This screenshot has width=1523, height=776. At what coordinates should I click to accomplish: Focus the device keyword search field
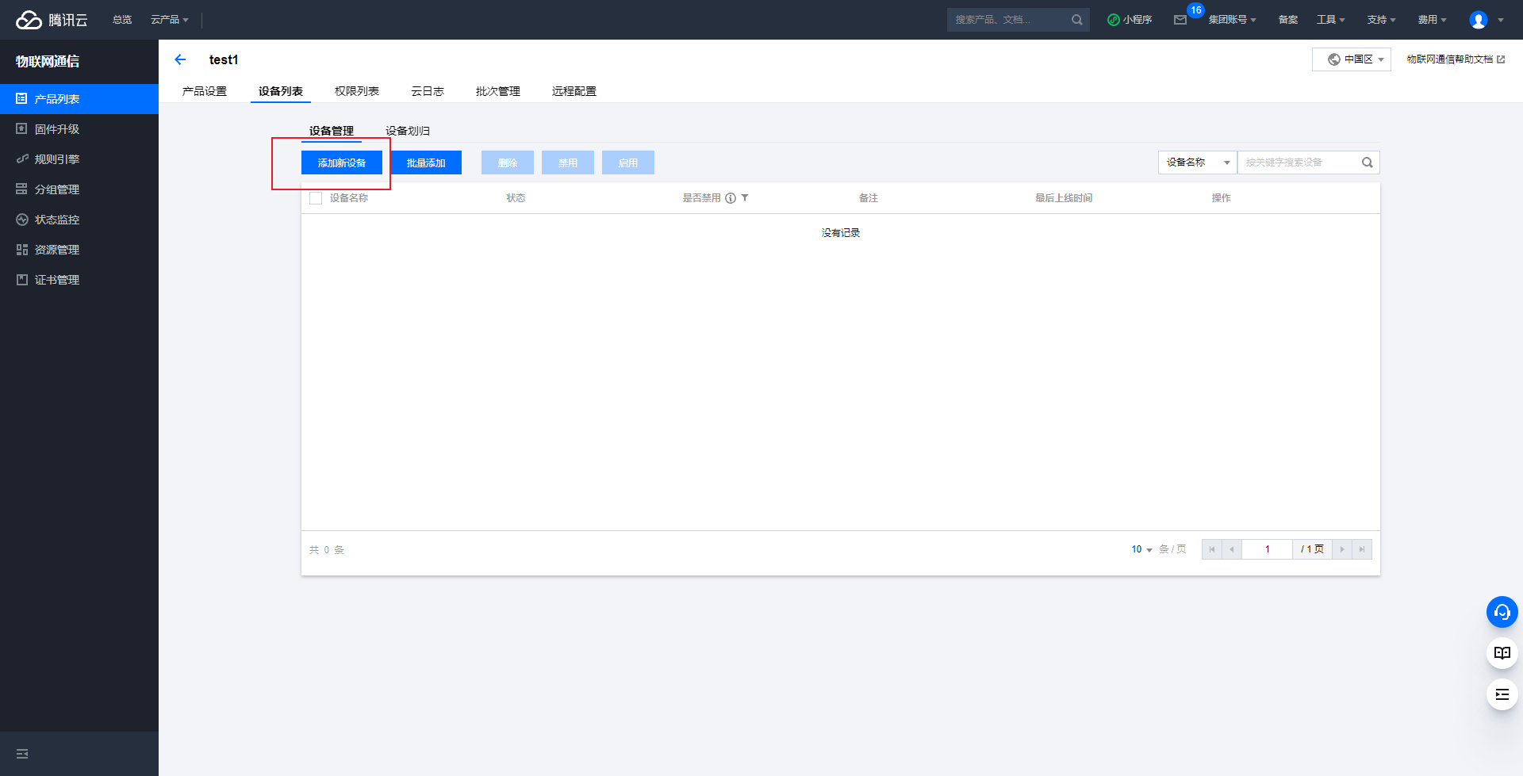coord(1299,162)
